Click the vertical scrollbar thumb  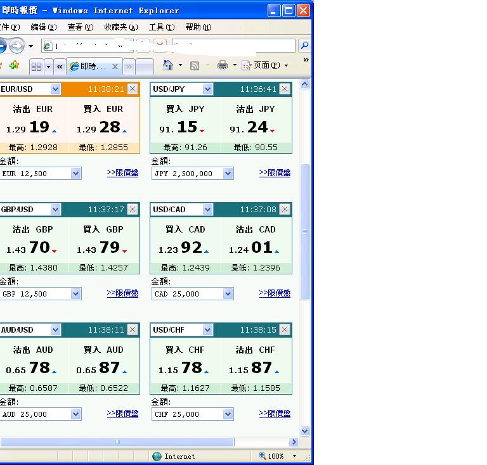[304, 232]
